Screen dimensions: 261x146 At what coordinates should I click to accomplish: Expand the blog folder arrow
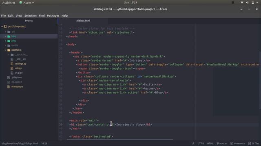click(5, 36)
